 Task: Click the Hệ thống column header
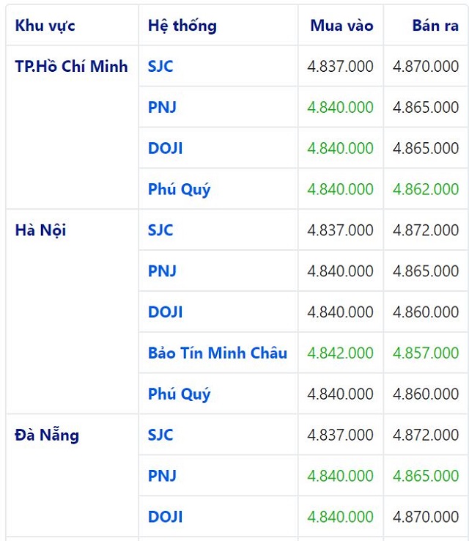pyautogui.click(x=182, y=26)
